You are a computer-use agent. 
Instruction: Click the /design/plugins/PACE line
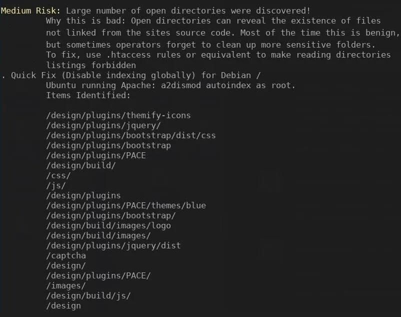(96, 155)
